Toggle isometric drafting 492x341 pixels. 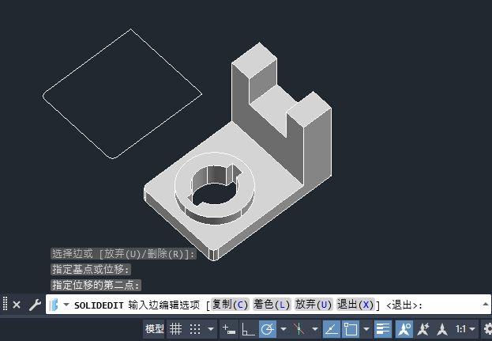click(x=299, y=329)
